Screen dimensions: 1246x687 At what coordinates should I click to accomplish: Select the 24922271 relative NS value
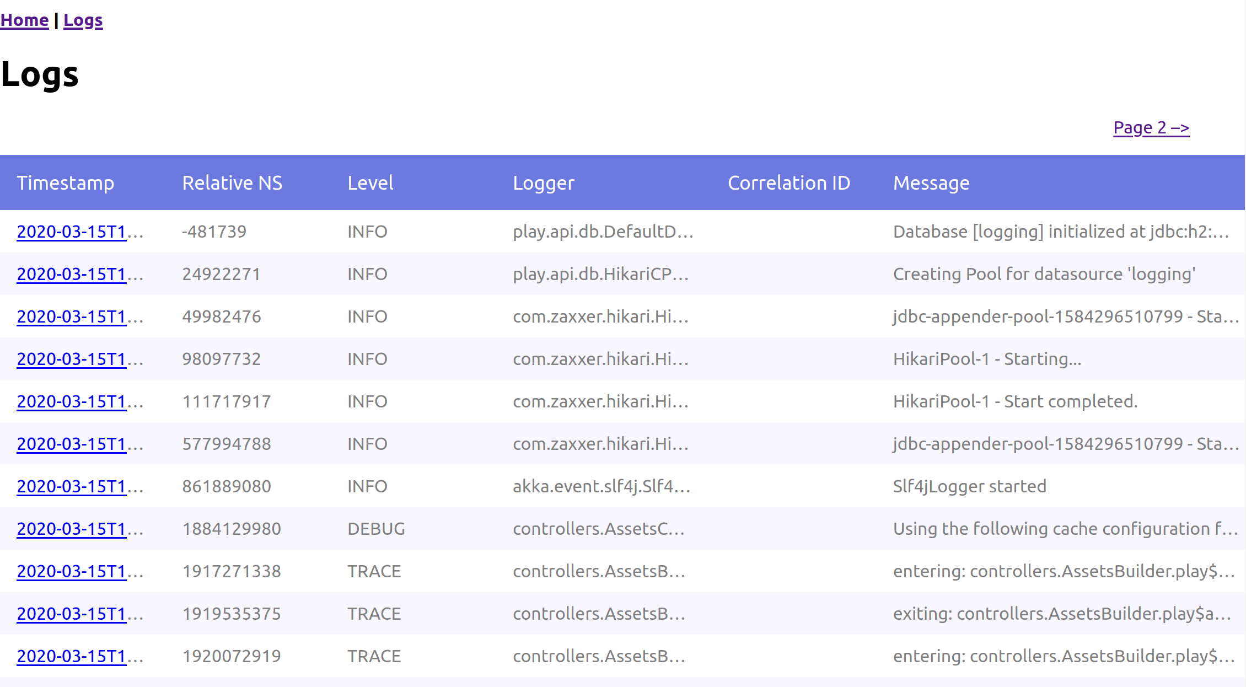click(221, 274)
